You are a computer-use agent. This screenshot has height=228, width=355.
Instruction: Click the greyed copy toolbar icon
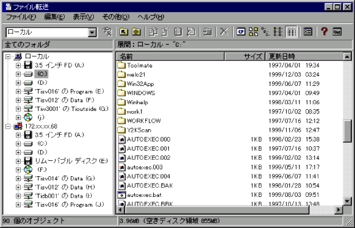click(x=153, y=32)
